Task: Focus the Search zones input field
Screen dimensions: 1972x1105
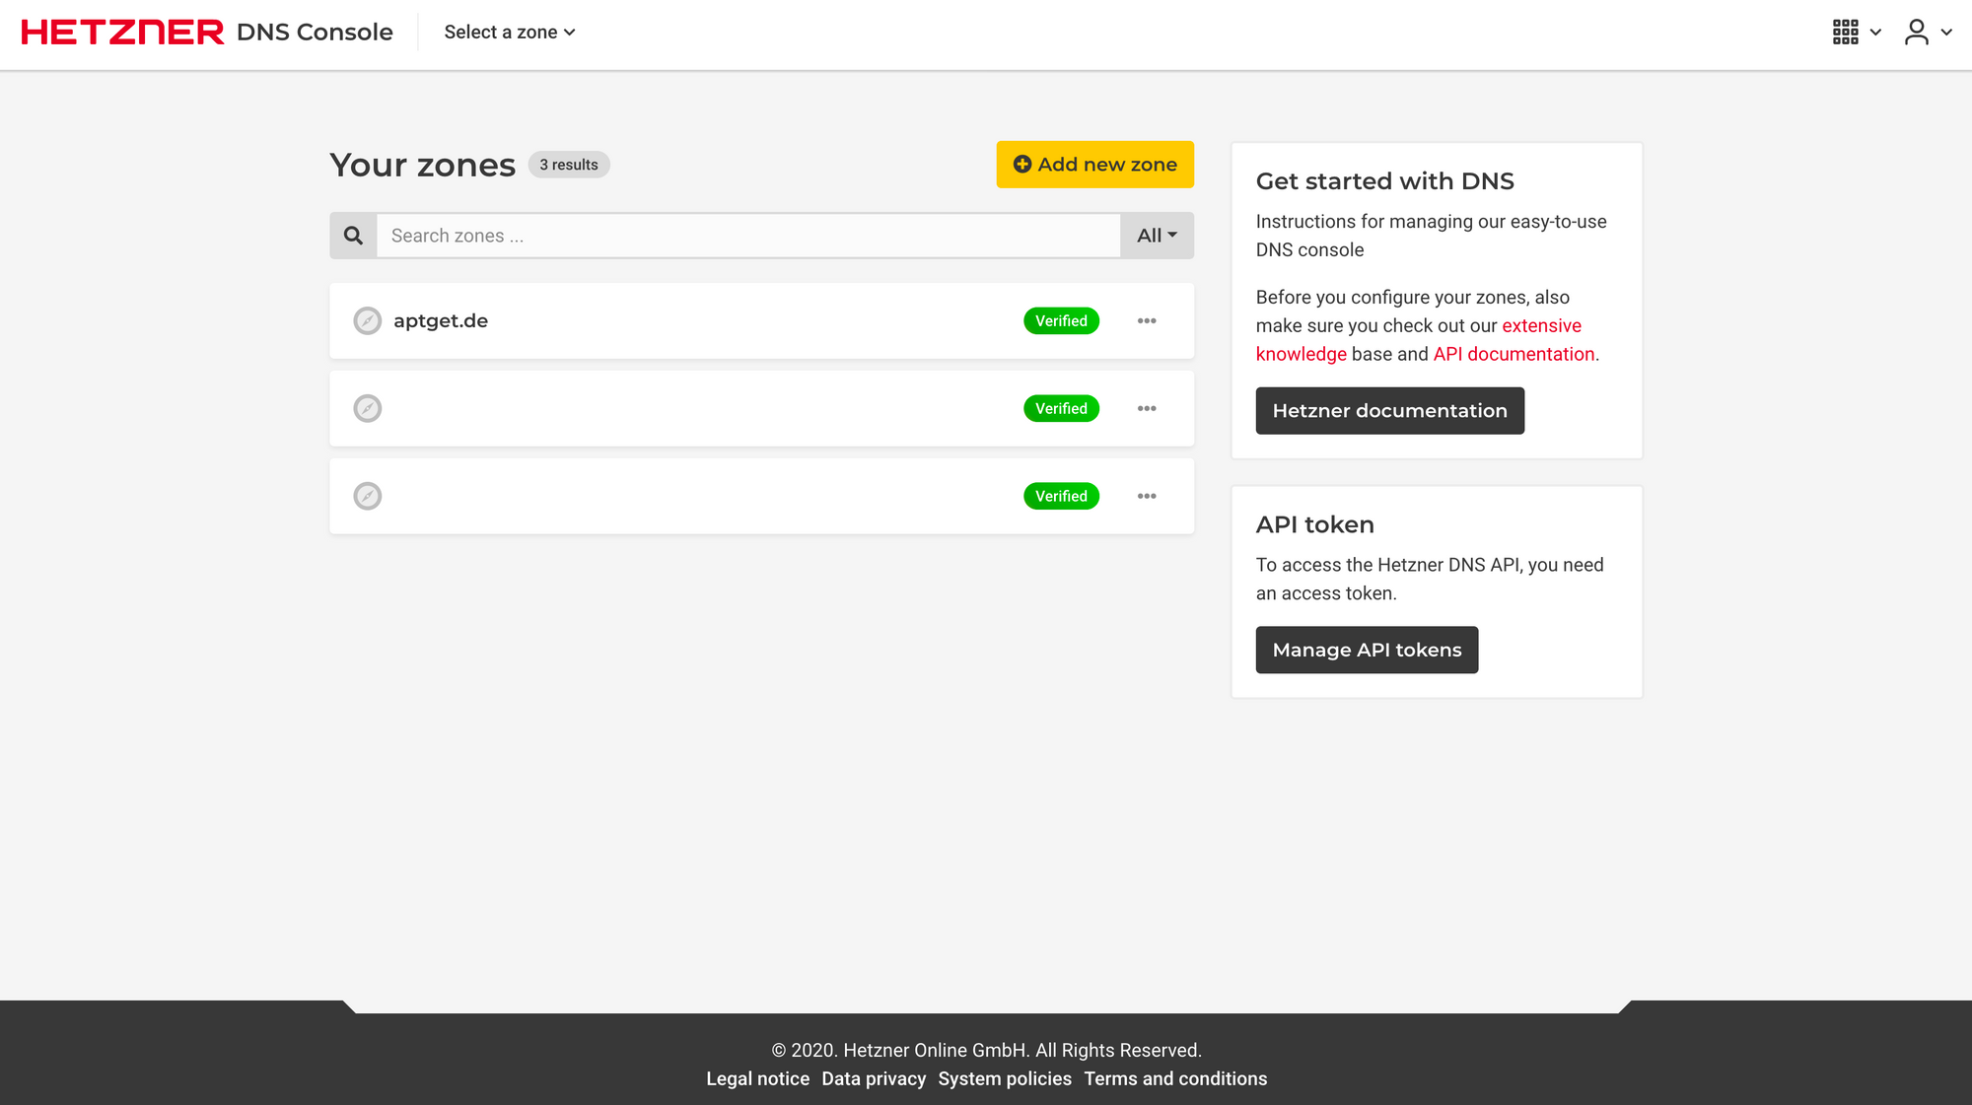Action: 748,236
